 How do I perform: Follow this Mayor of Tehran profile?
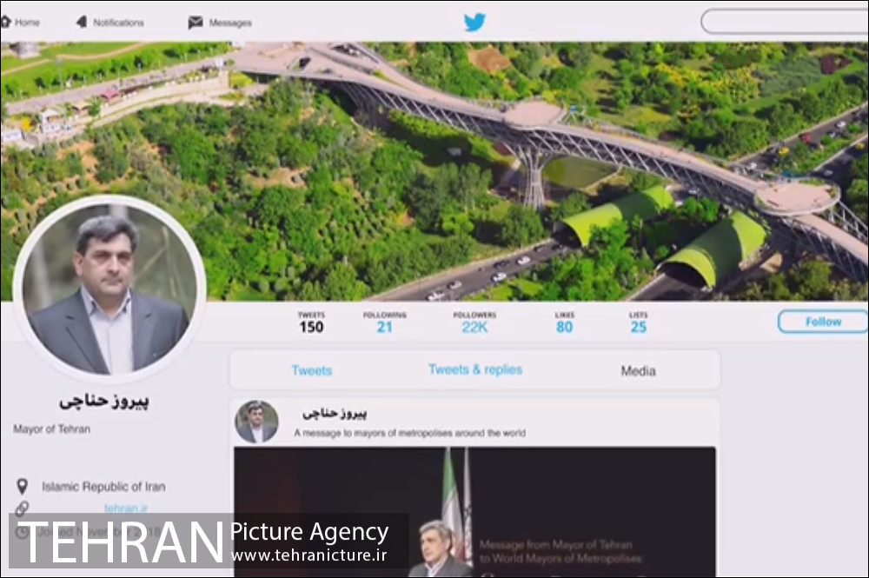coord(823,322)
